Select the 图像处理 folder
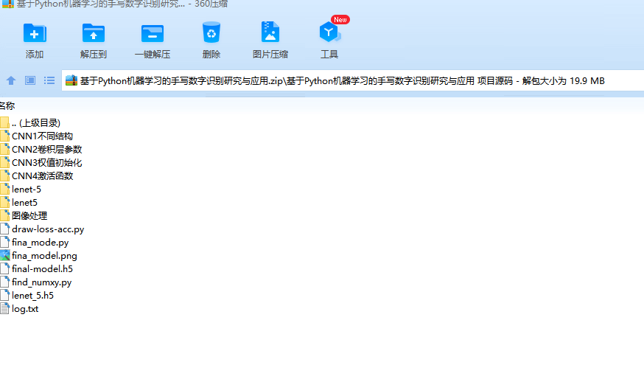 point(24,216)
